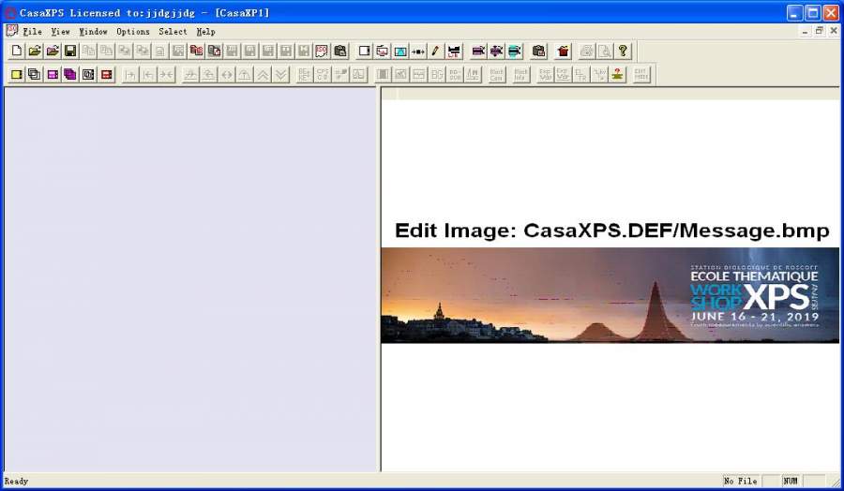The image size is (844, 491).
Task: Click the black framed grid icon
Action: coord(88,74)
